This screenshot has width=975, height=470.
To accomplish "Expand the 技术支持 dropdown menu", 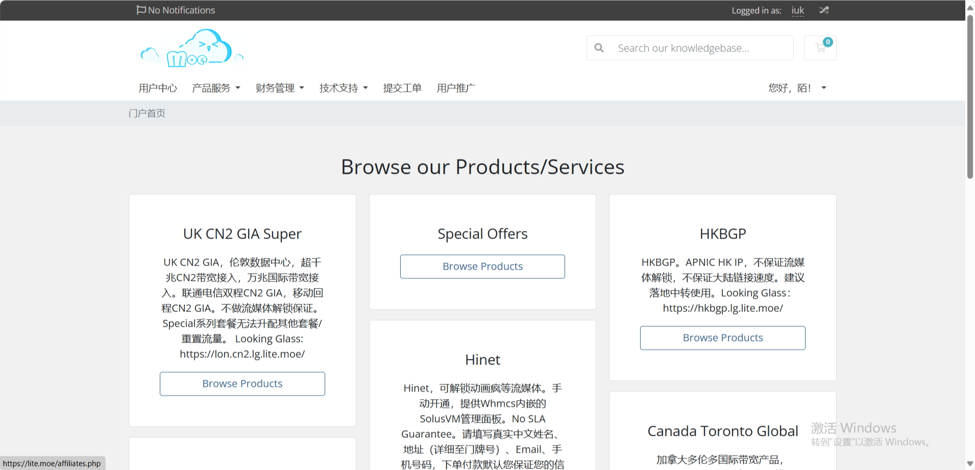I will coord(344,88).
